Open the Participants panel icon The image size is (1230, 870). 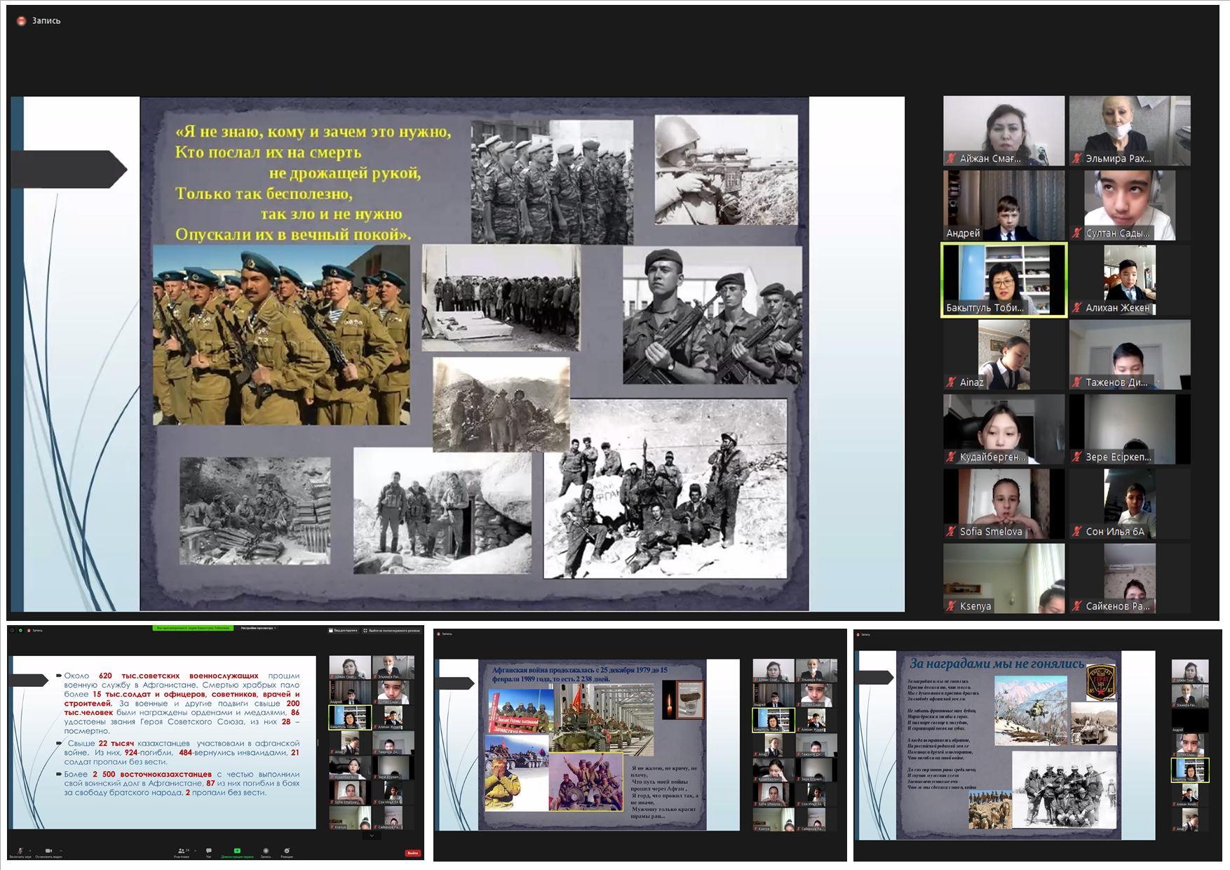[181, 851]
